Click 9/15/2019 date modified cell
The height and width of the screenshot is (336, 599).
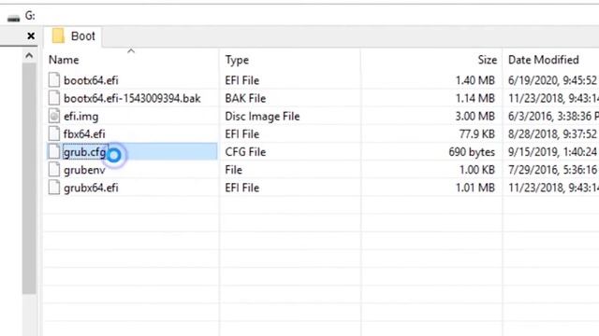click(553, 152)
